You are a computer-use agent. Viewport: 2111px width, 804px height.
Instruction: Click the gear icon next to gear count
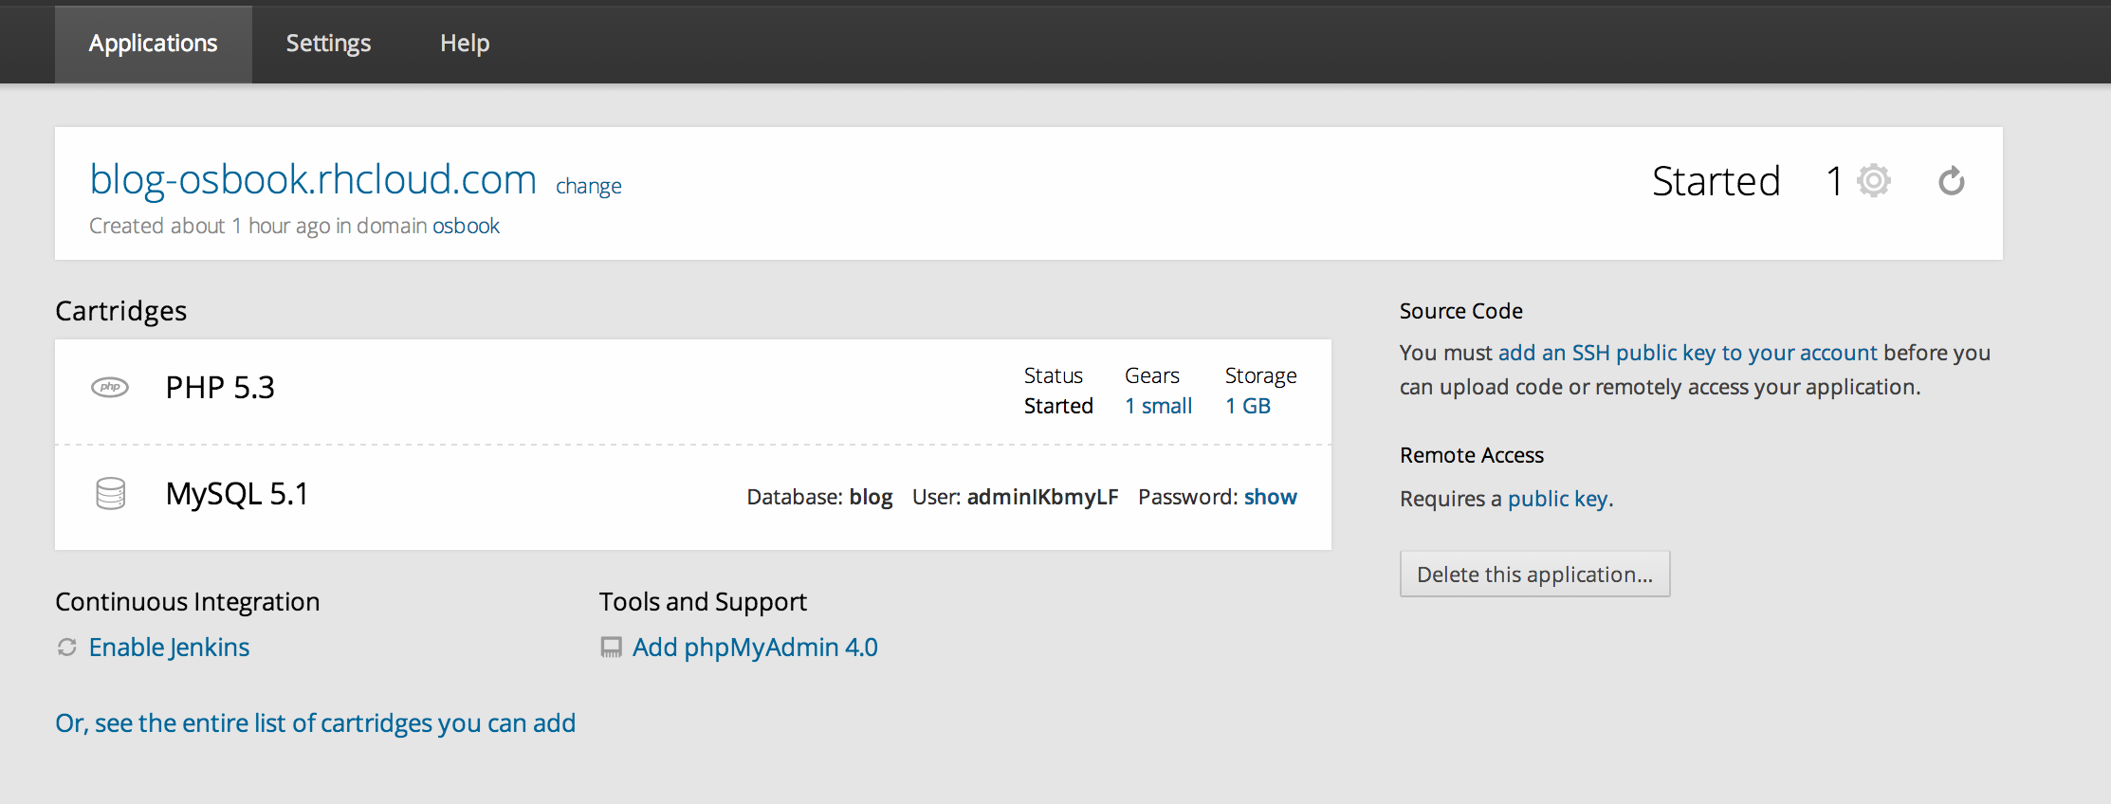point(1873,181)
